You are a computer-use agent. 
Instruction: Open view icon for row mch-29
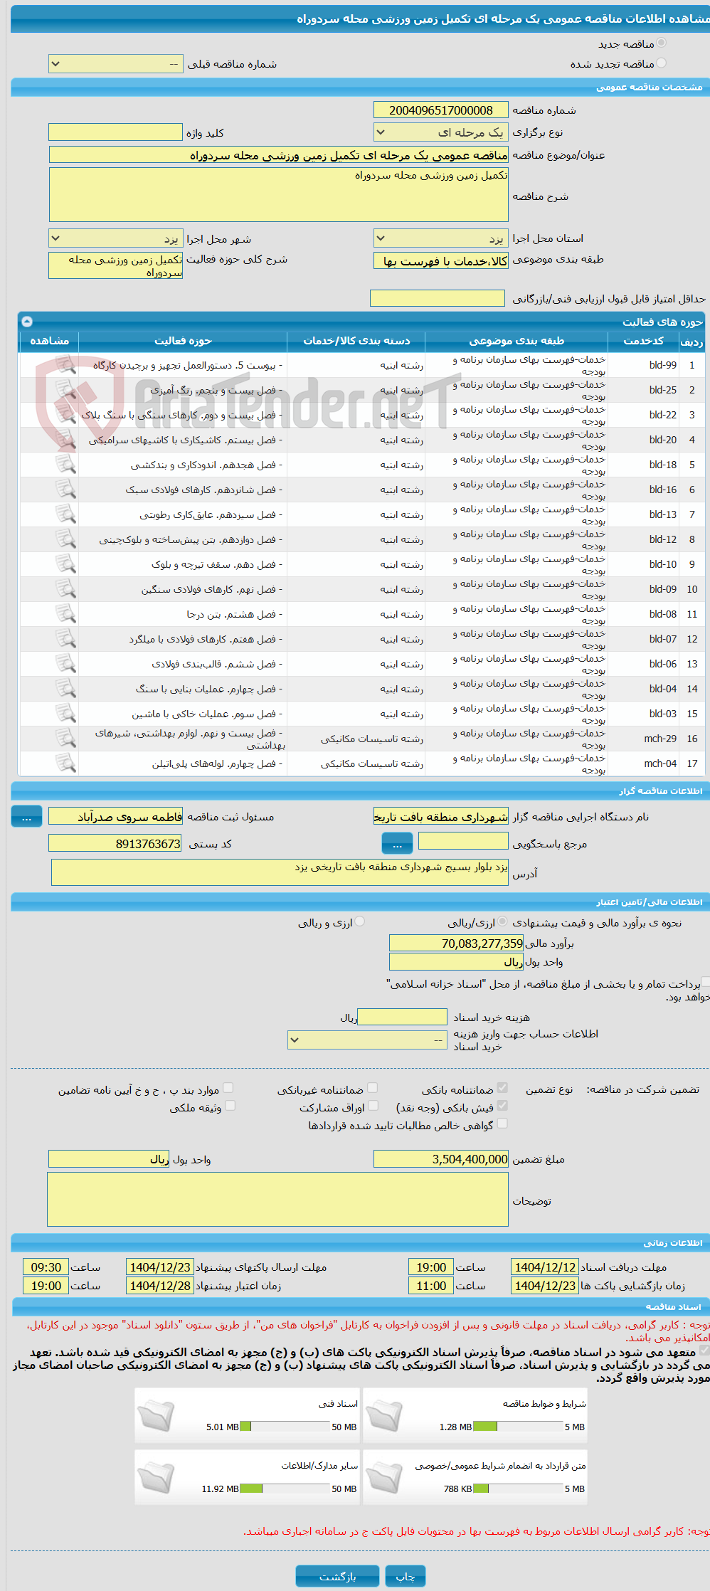click(x=65, y=739)
